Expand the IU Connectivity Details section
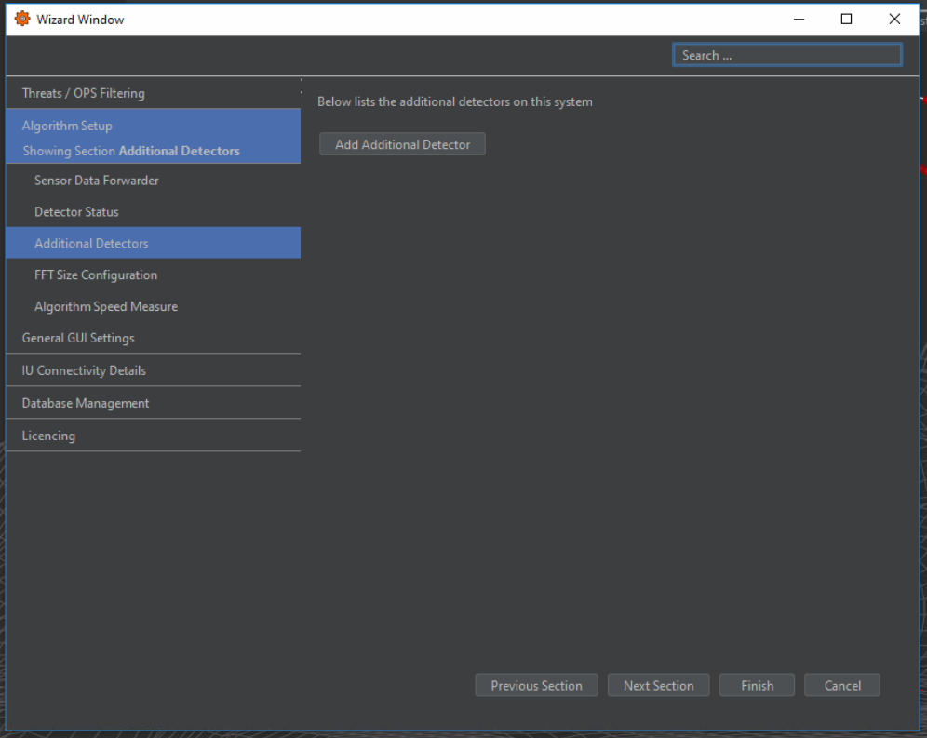Image resolution: width=927 pixels, height=738 pixels. (x=84, y=370)
